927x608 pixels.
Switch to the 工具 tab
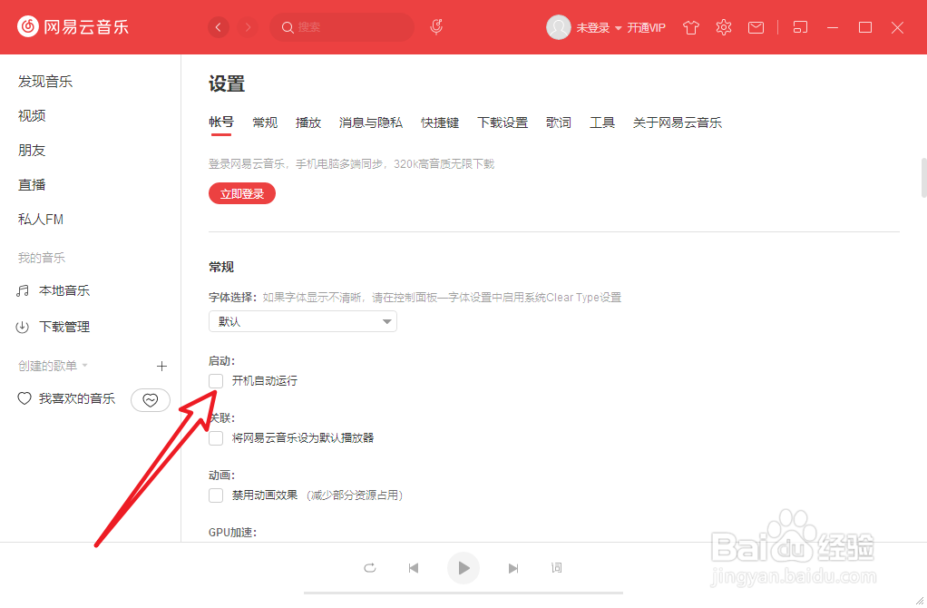point(602,123)
